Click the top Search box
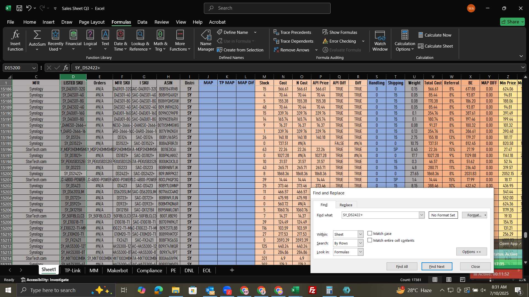529x297 pixels. coord(267,8)
